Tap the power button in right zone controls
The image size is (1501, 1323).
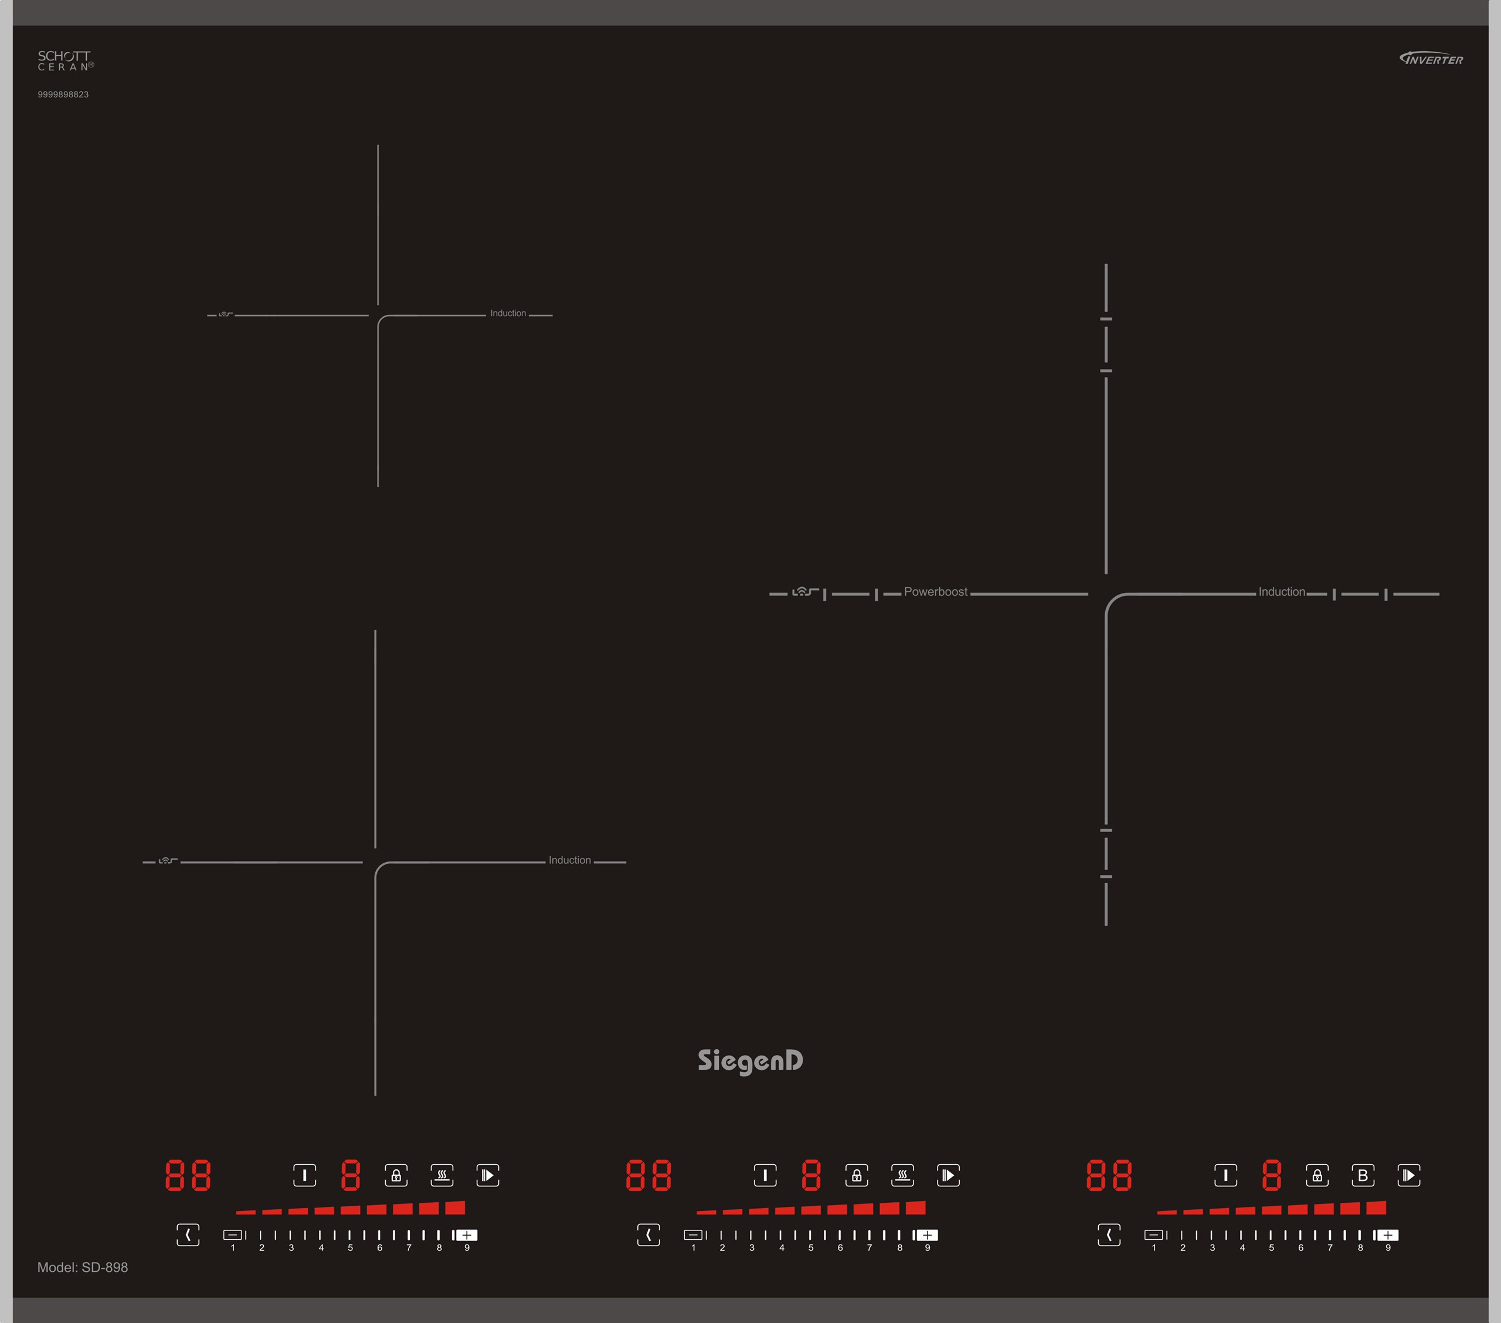click(1225, 1175)
